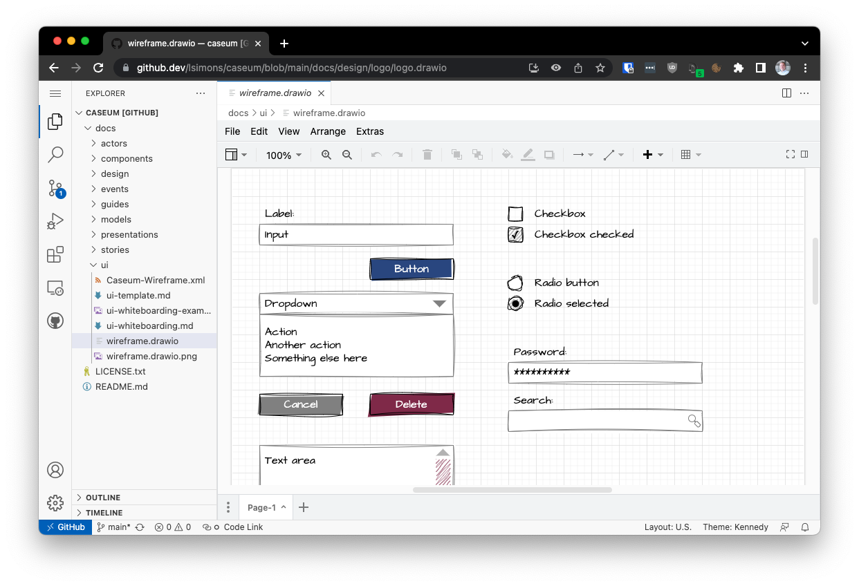This screenshot has height=586, width=859.
Task: Select the Page-1 tab
Action: [266, 508]
